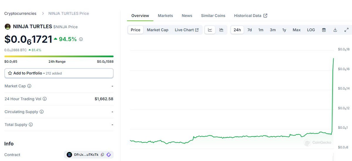This screenshot has width=352, height=161.
Task: Click the NINJA TURTLES coin logo icon
Action: click(8, 27)
